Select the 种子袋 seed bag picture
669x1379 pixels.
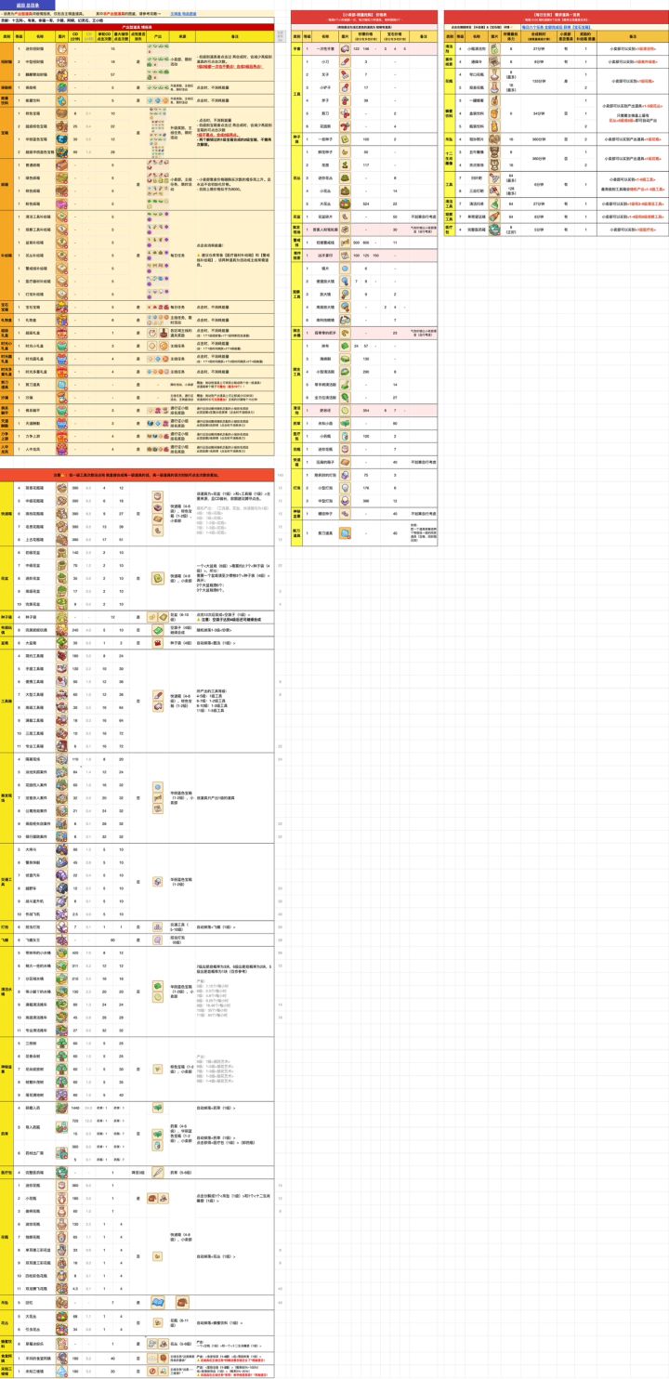62,616
